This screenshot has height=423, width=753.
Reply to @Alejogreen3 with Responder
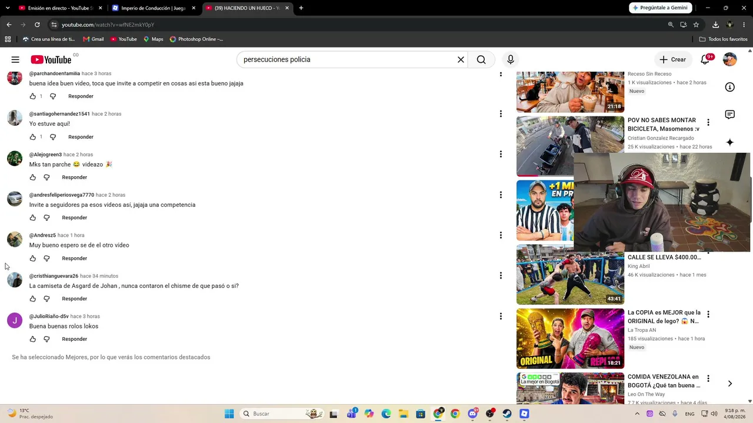click(x=74, y=177)
